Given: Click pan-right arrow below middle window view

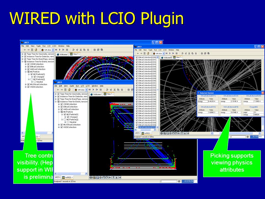Looking at the screenshot, I should (x=120, y=177).
